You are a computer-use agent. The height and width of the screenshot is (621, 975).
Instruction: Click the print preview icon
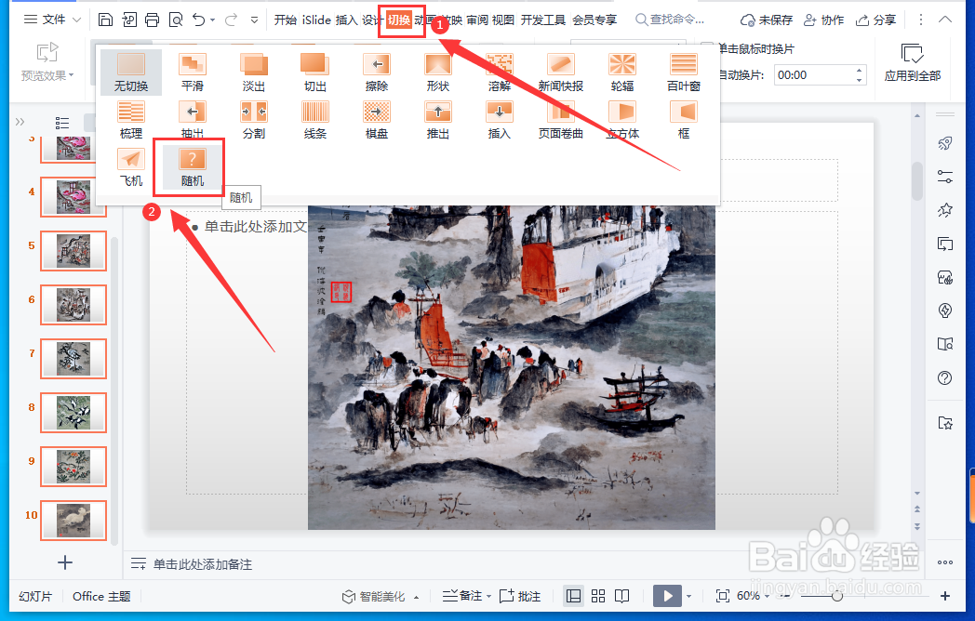(x=176, y=20)
